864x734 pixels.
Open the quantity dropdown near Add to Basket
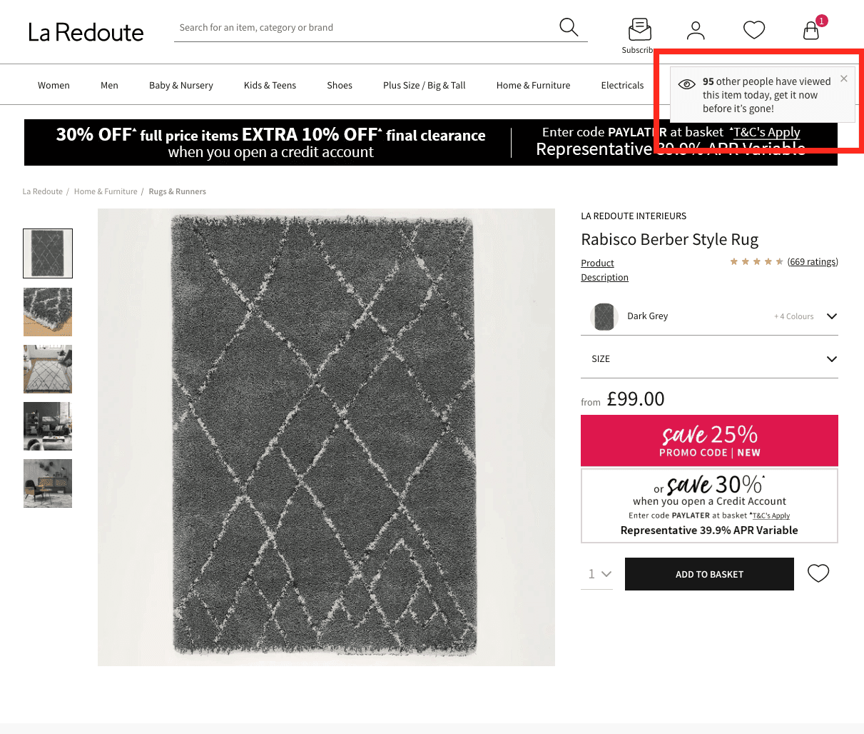coord(597,573)
